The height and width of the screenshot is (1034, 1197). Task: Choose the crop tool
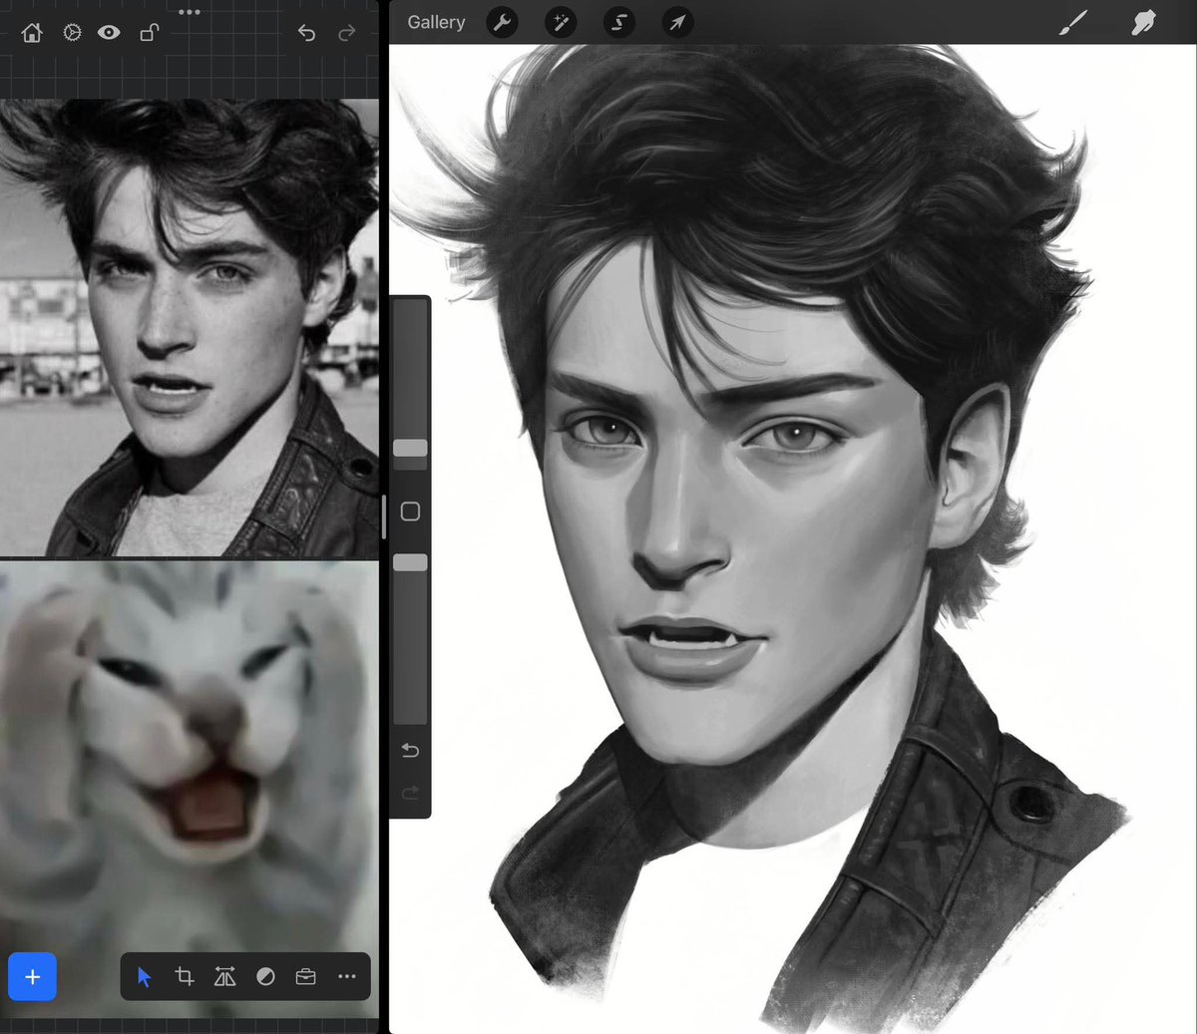click(185, 977)
